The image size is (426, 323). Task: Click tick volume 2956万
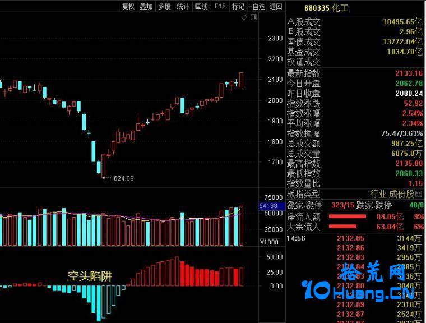point(409,257)
